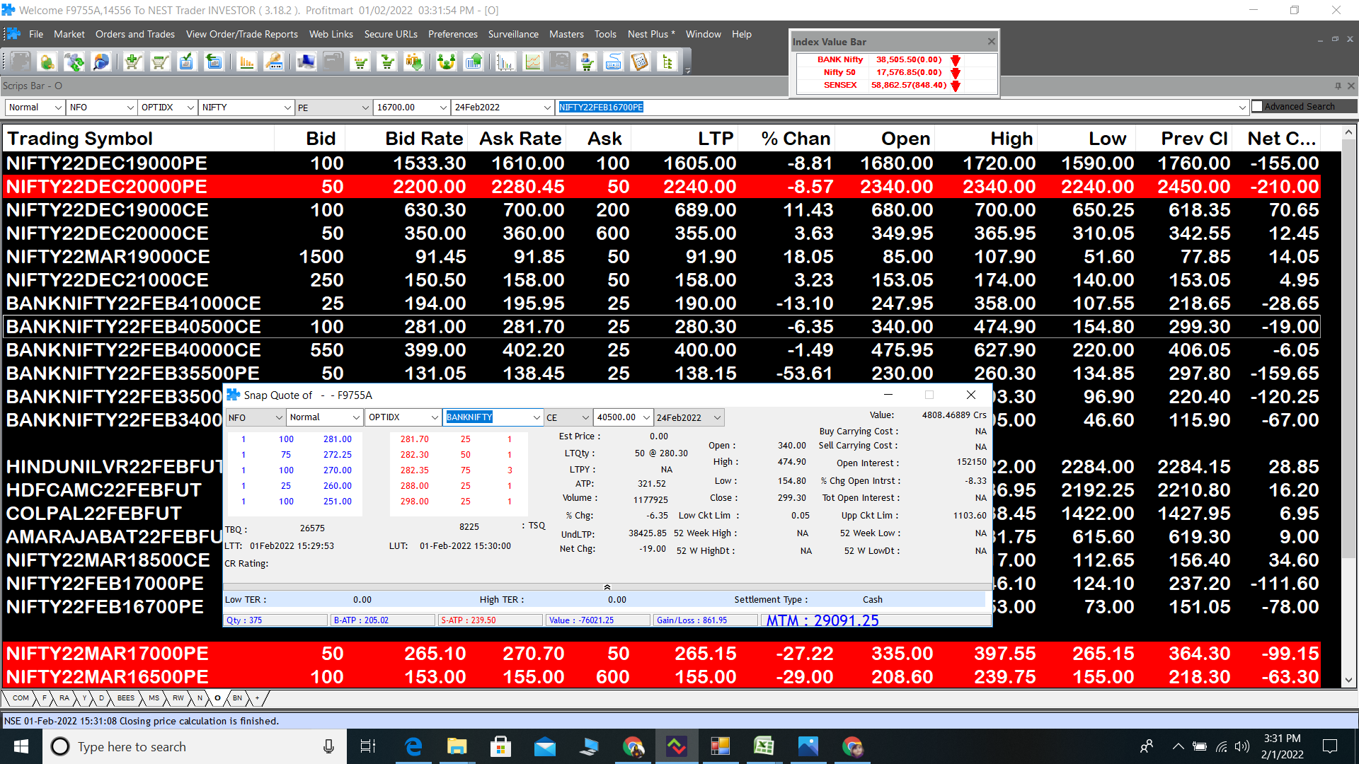Expand the OPTIDX instrument dropdown in Scrips Bar
The height and width of the screenshot is (764, 1359).
tap(190, 108)
